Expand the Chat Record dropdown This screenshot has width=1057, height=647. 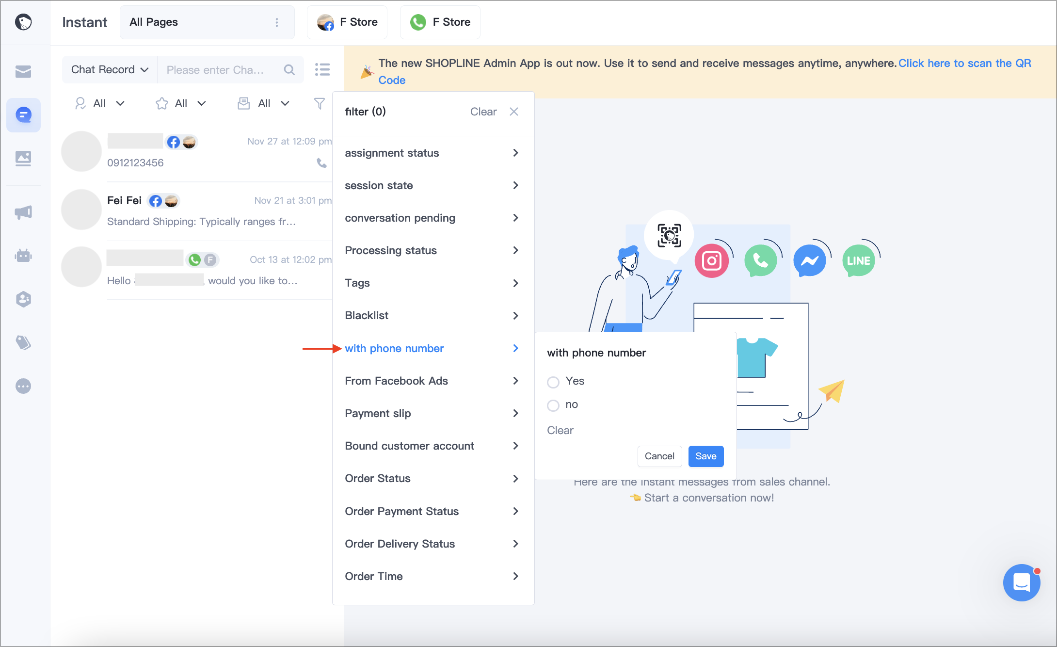point(110,70)
